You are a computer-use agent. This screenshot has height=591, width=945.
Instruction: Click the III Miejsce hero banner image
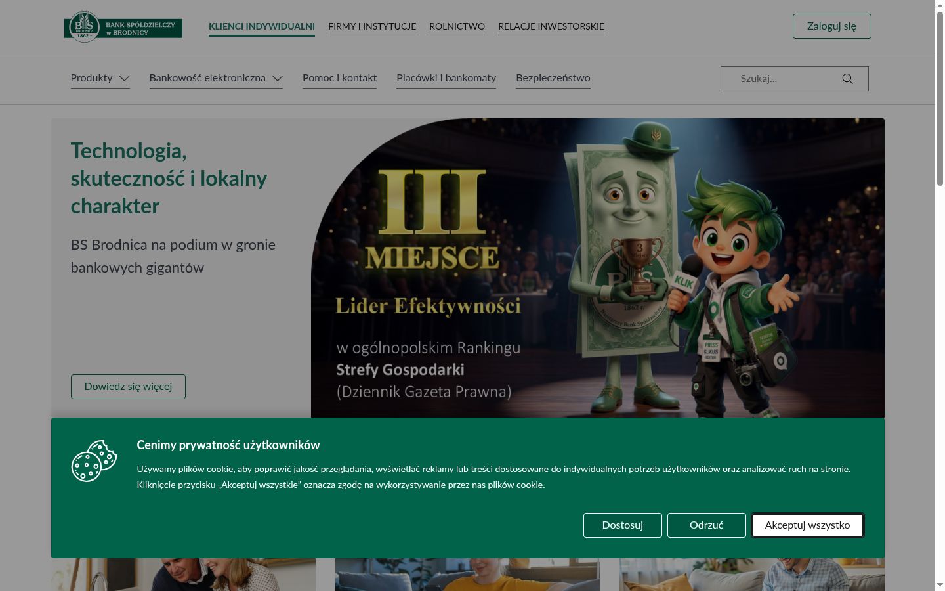(597, 268)
